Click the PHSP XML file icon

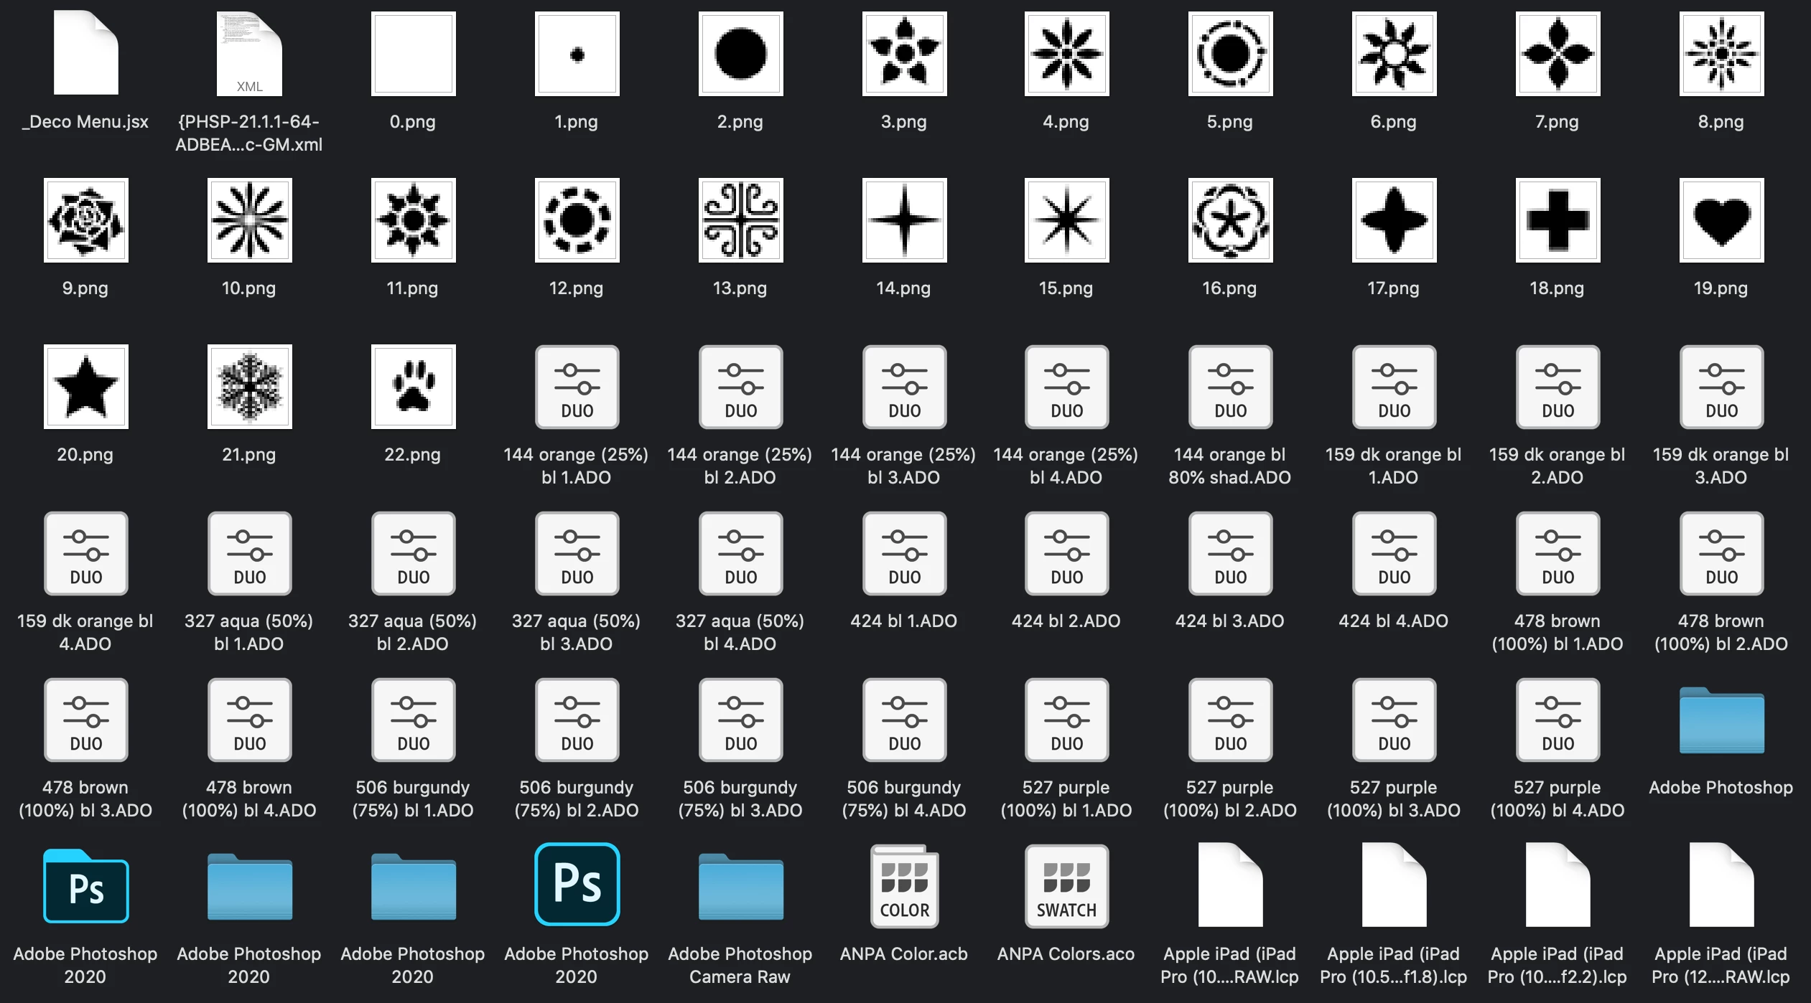(x=249, y=54)
